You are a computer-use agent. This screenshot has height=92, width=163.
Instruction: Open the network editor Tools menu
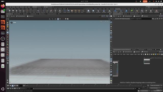pyautogui.click(x=128, y=54)
